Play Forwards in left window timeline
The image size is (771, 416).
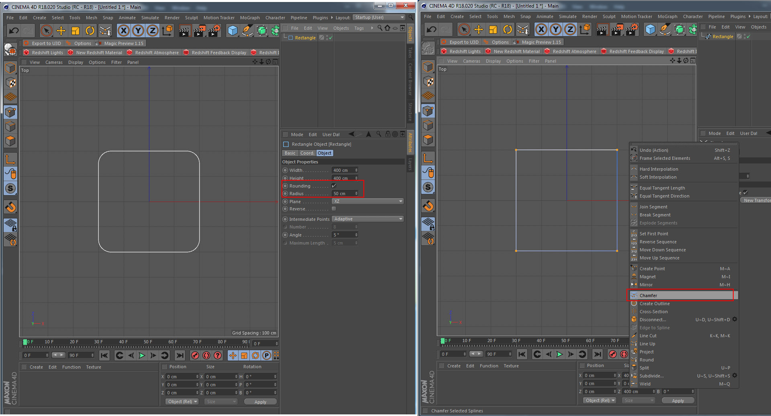[x=142, y=355]
